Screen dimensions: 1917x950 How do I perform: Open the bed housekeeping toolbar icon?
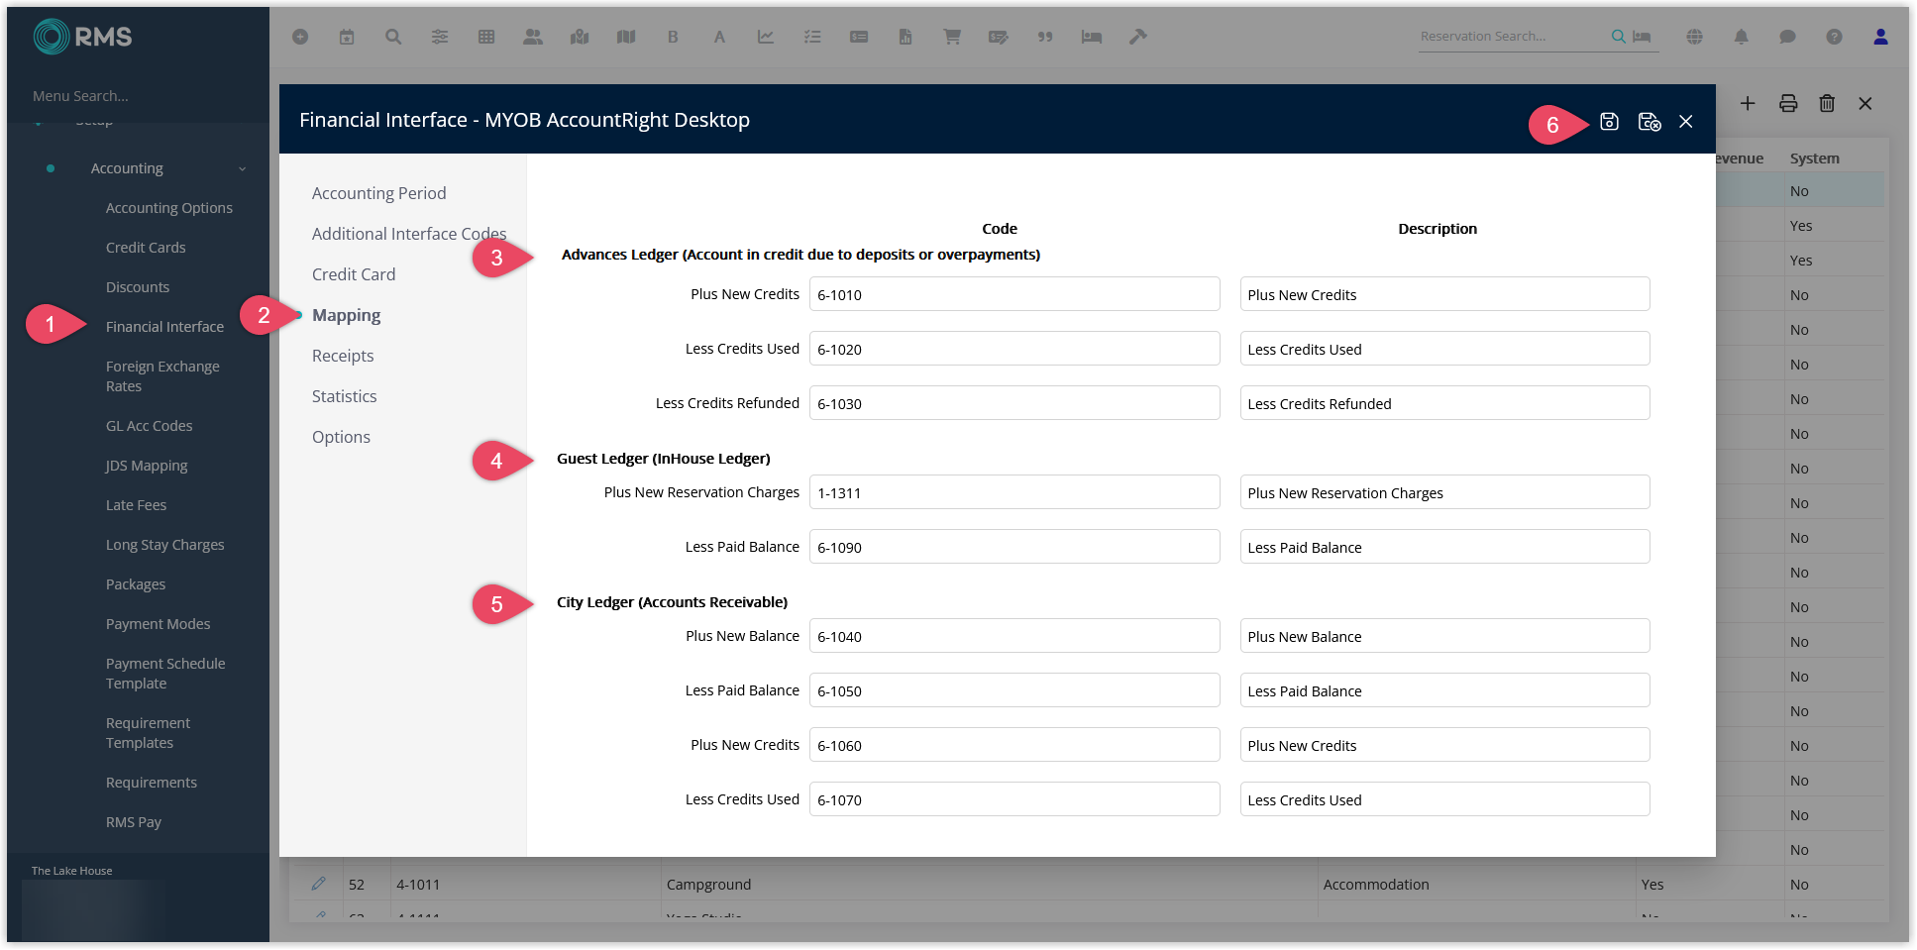pyautogui.click(x=1092, y=37)
